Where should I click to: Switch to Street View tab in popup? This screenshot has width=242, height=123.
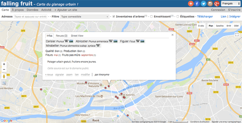[x=77, y=36]
